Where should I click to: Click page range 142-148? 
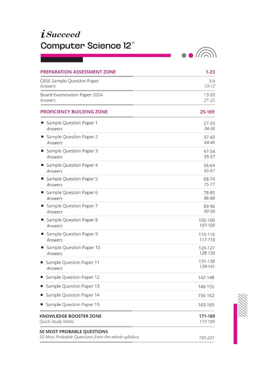(x=206, y=278)
